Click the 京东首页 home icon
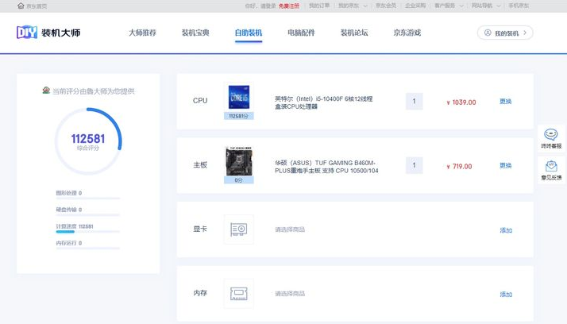The height and width of the screenshot is (324, 567). pos(21,6)
